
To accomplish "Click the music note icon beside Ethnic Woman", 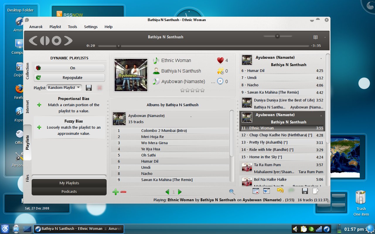I will click(x=156, y=61).
